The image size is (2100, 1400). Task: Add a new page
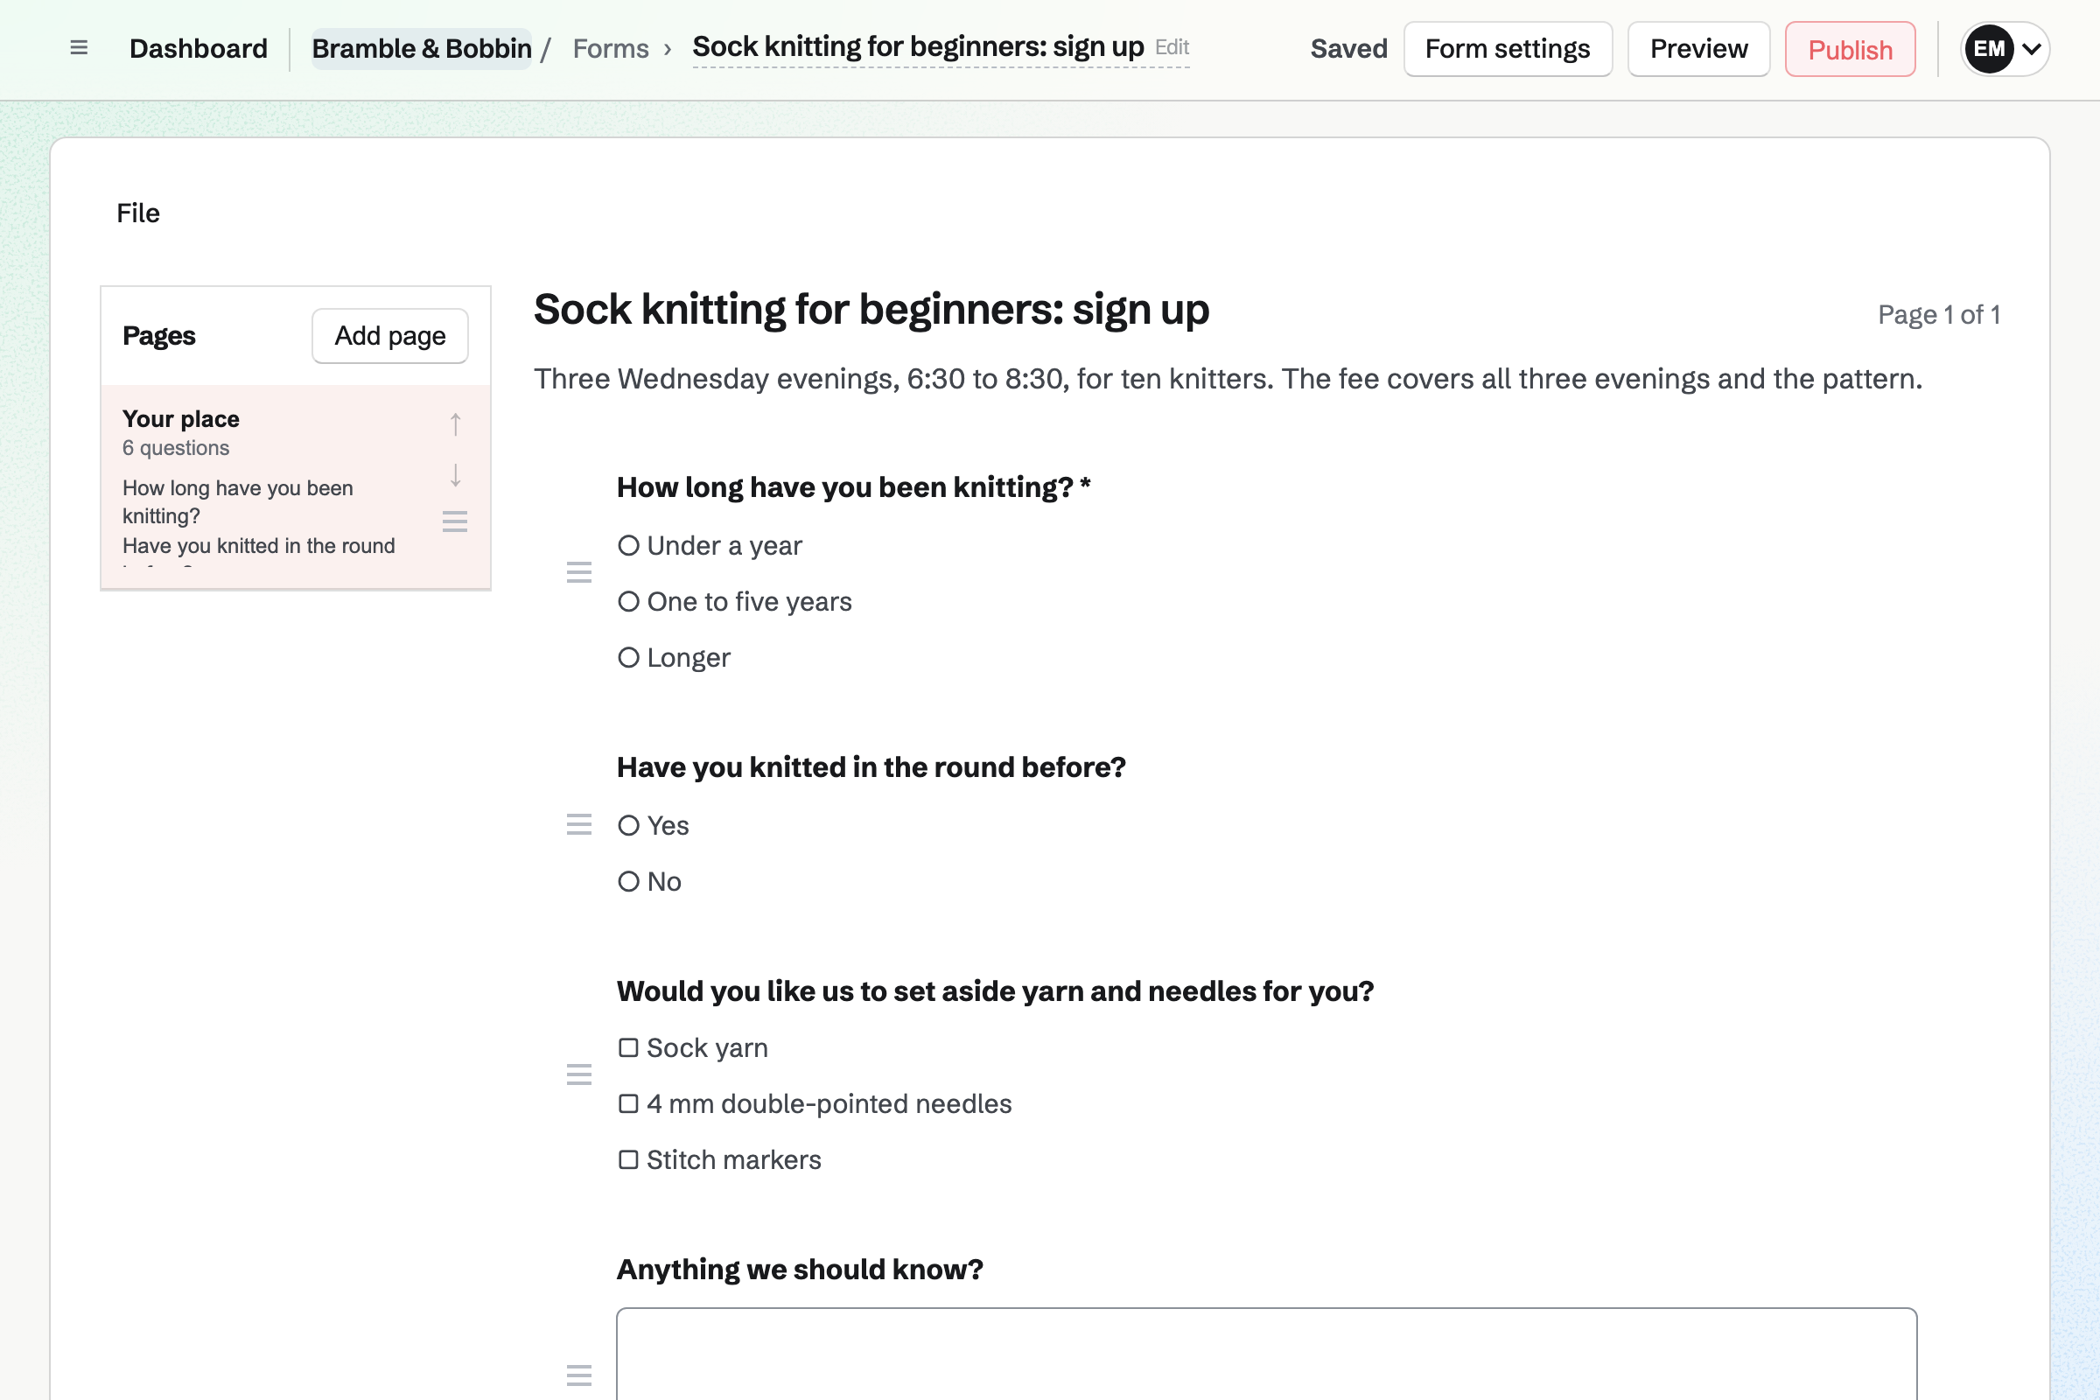[390, 336]
